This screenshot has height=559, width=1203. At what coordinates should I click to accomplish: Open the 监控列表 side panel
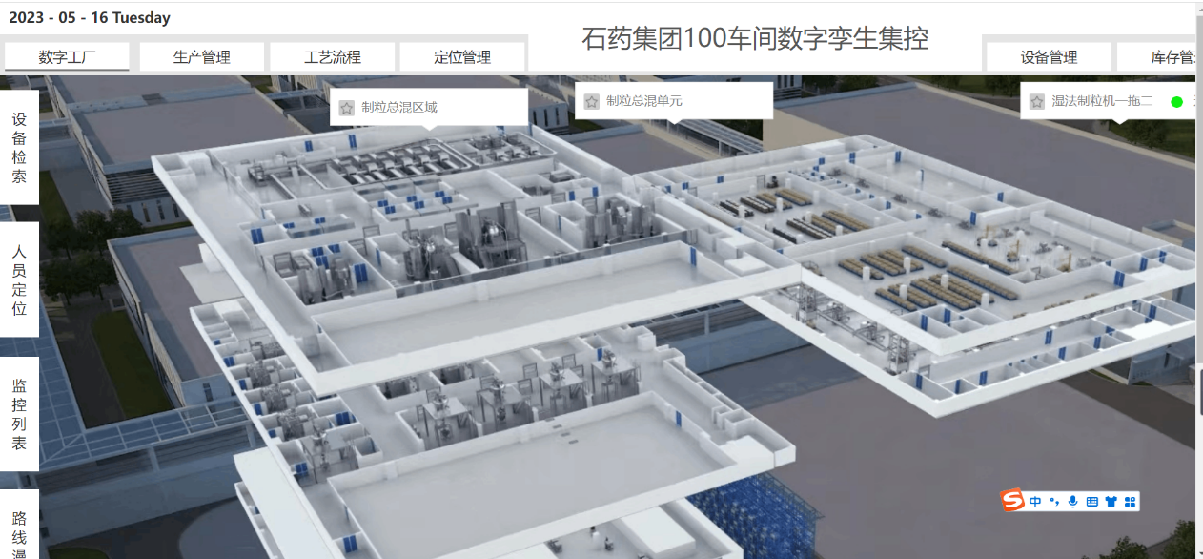[19, 414]
